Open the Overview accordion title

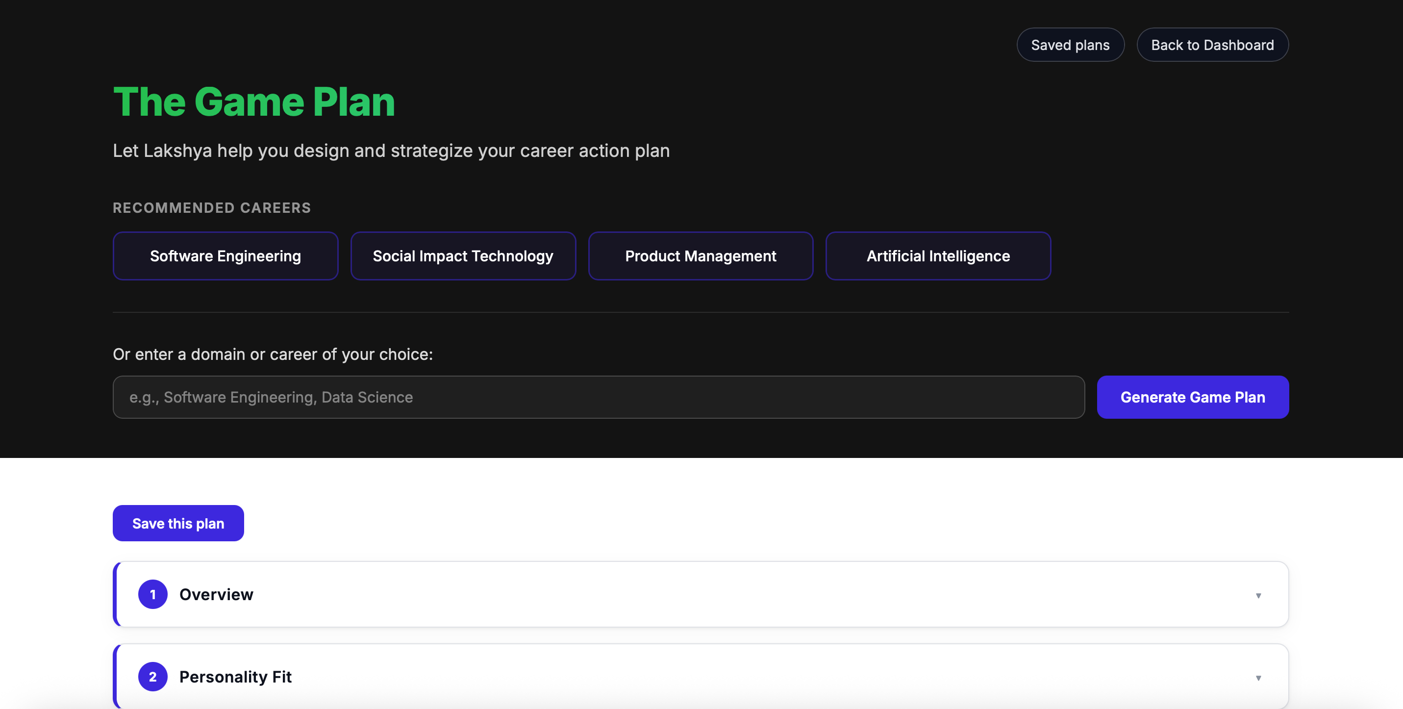tap(216, 594)
